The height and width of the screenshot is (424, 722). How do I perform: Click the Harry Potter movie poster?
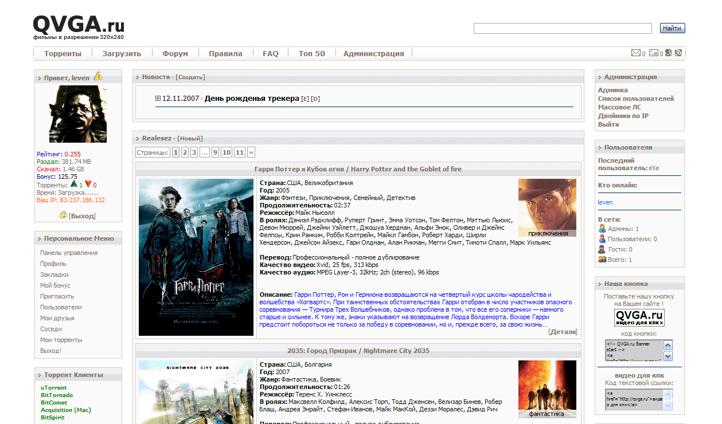click(x=196, y=257)
